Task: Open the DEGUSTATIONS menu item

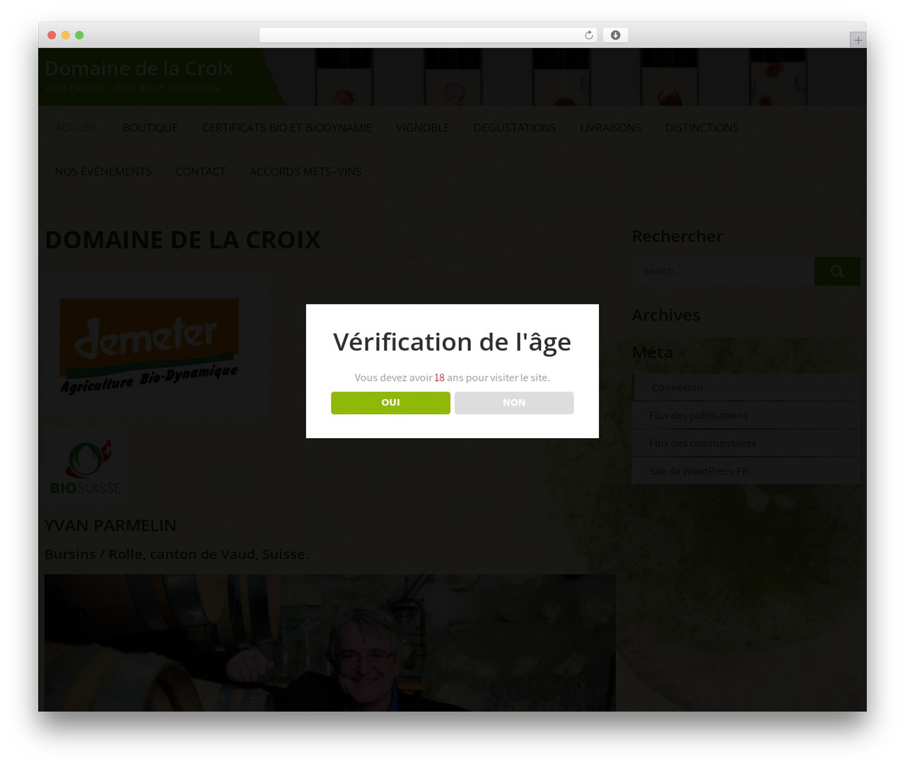Action: pos(515,128)
